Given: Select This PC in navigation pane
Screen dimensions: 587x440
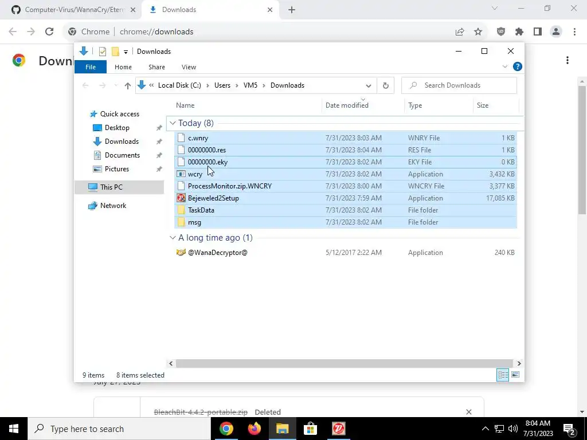Looking at the screenshot, I should pos(119,187).
